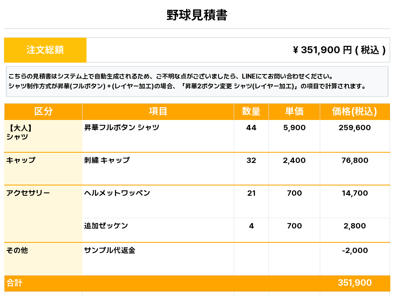
Task: Click the サンプル代返金 item
Action: tap(109, 250)
